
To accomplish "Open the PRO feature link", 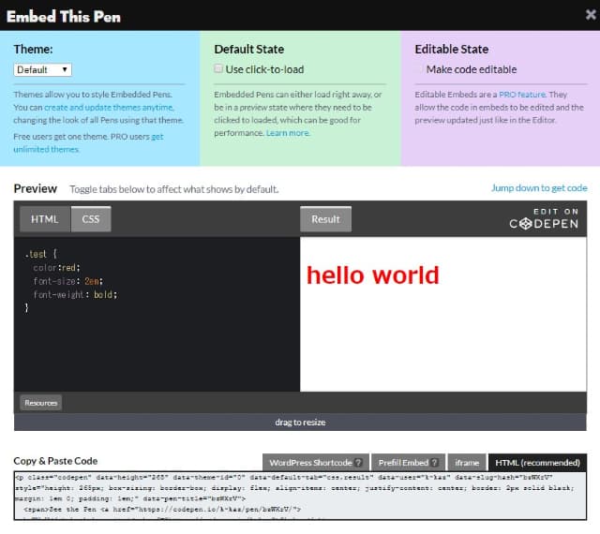I will click(522, 95).
